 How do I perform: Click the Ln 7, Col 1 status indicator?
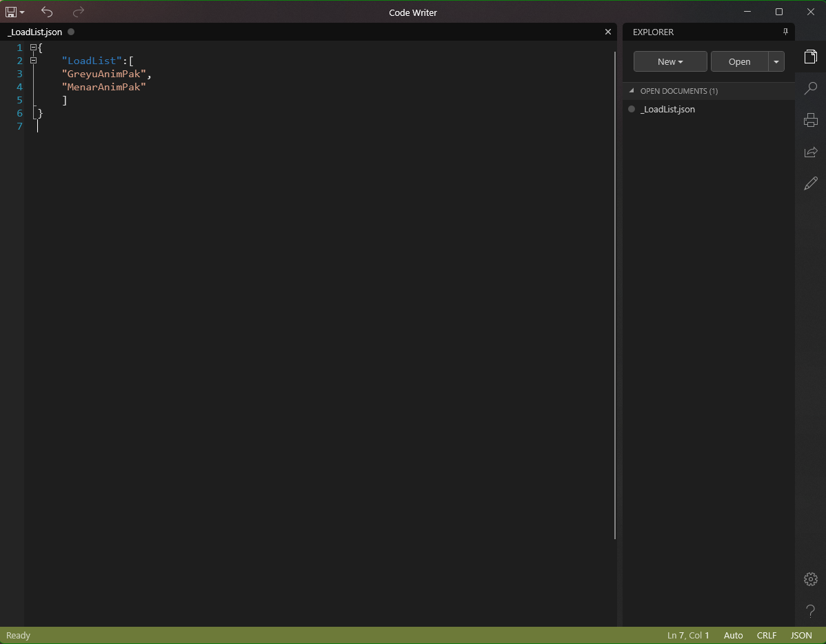688,635
